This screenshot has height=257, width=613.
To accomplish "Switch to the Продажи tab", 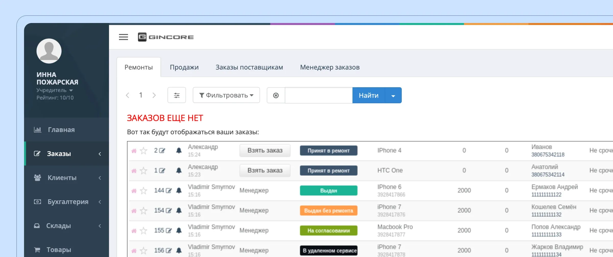I will pos(184,67).
